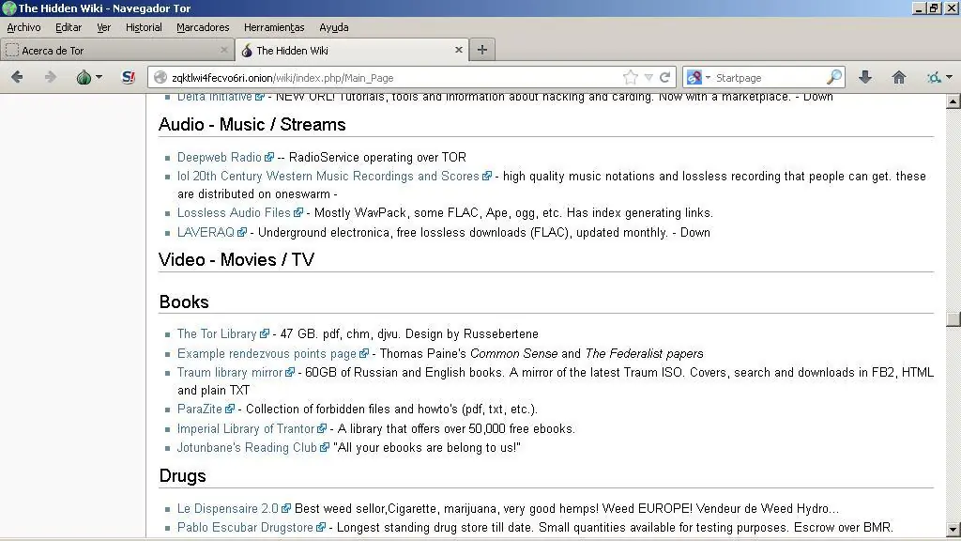Viewport: 961px width, 541px height.
Task: Open the Pablo Escubar Drugstore link
Action: click(x=245, y=528)
